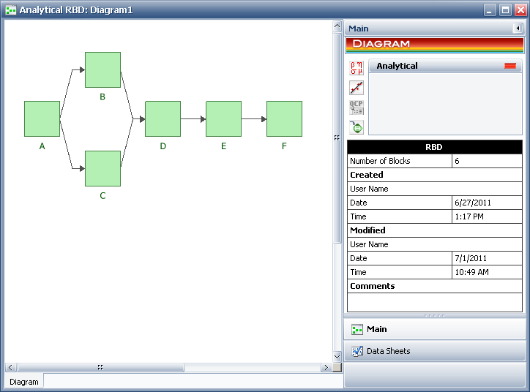
Task: Click the Analyze (beta eta sigma mu) icon
Action: coord(357,68)
